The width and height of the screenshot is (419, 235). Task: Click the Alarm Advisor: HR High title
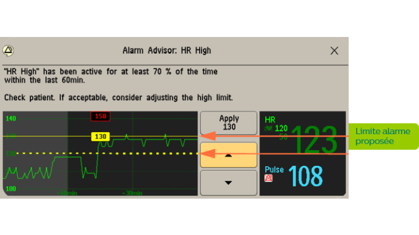click(x=167, y=50)
